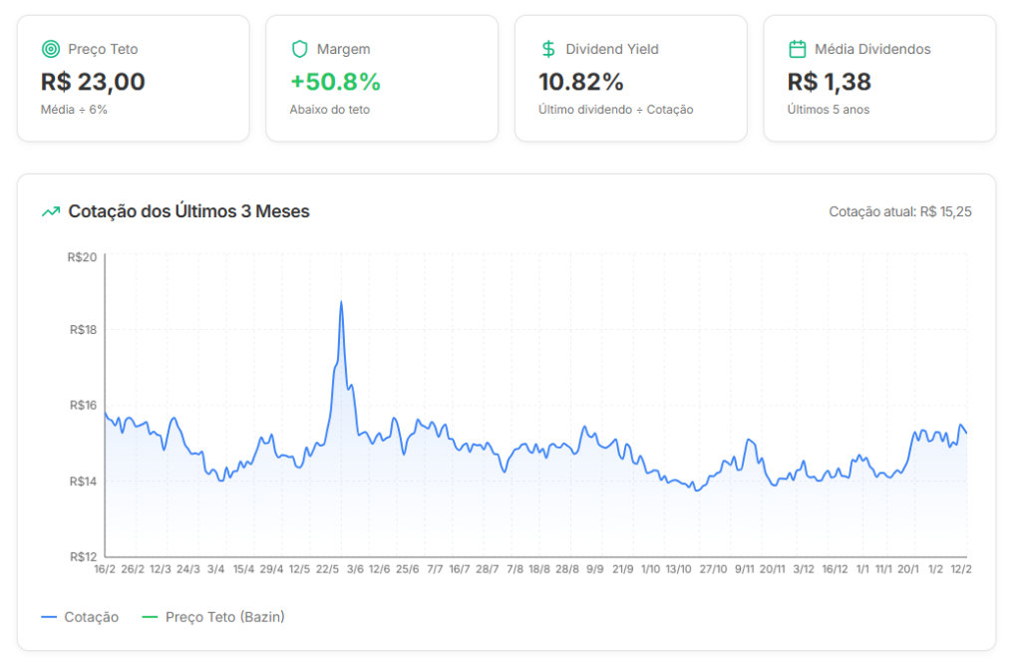
Task: Click the 12/2 date at chart's right end
Action: 960,569
